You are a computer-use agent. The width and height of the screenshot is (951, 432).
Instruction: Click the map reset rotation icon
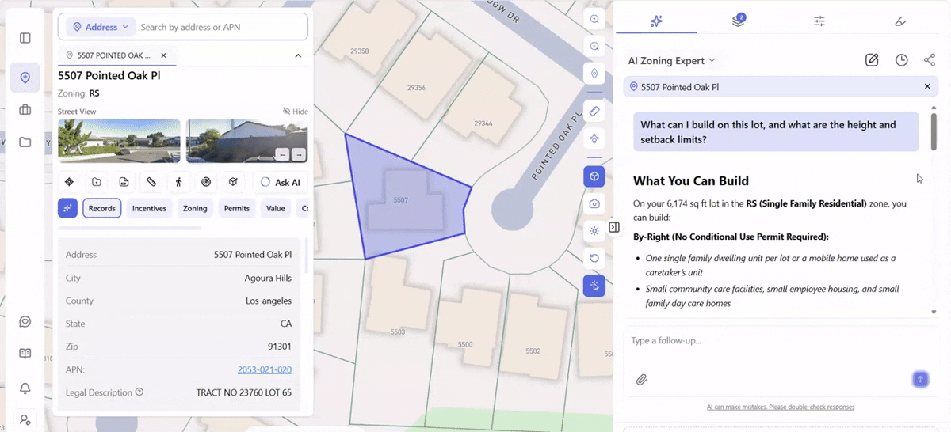click(594, 258)
